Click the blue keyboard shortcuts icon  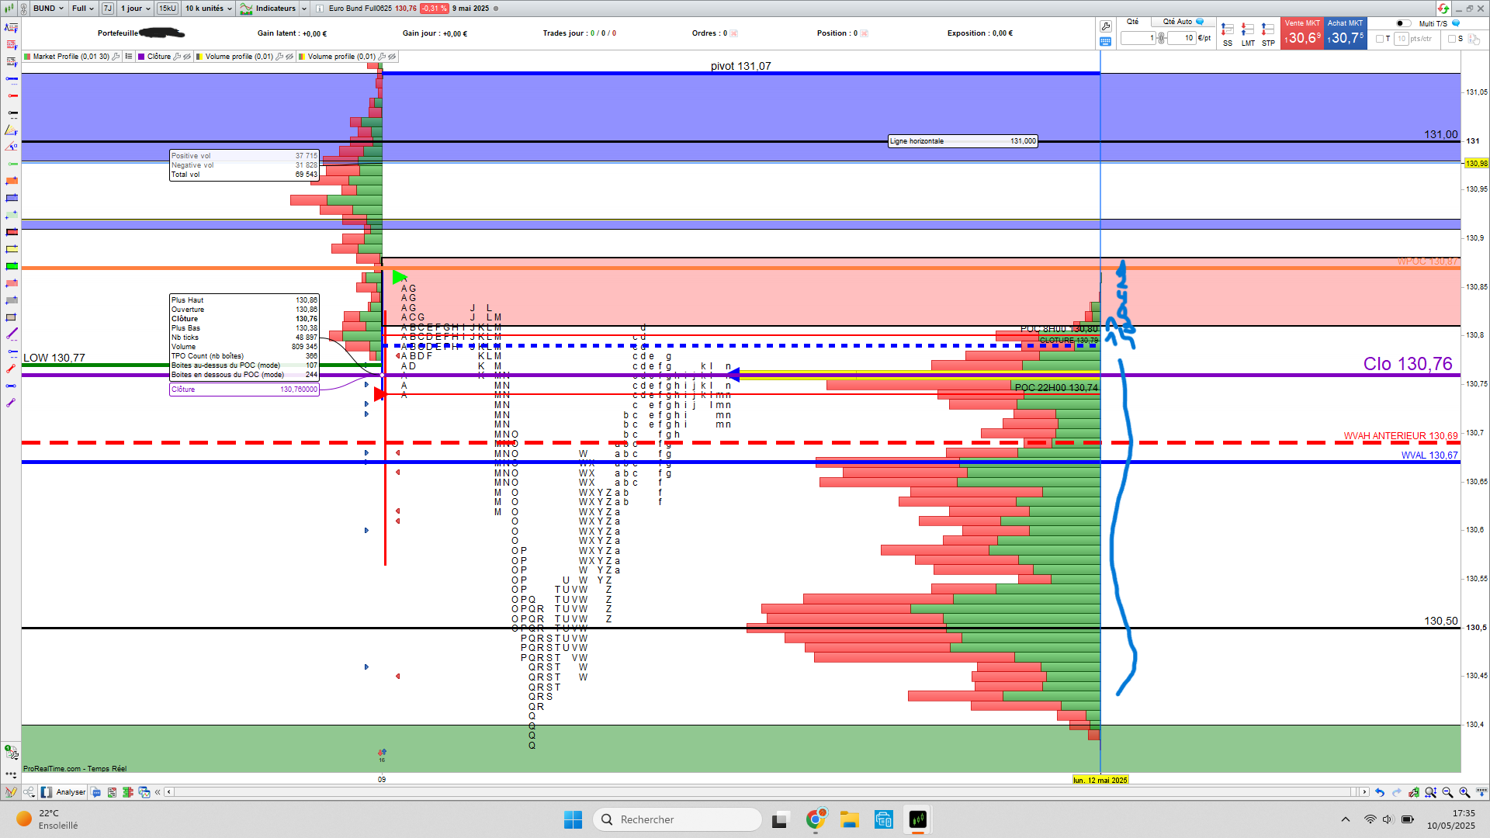pos(1106,41)
